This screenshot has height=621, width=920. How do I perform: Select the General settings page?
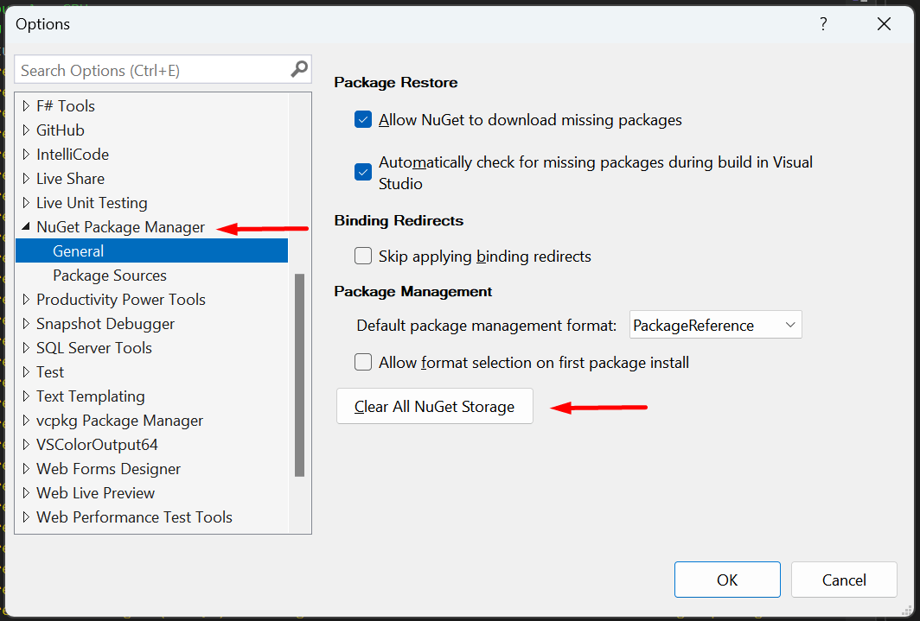click(78, 250)
